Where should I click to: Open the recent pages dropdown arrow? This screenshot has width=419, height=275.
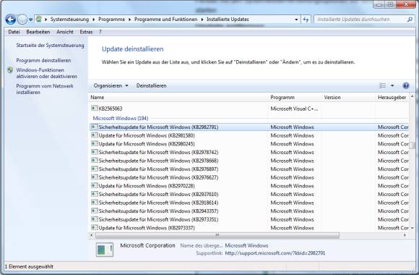tap(30, 20)
